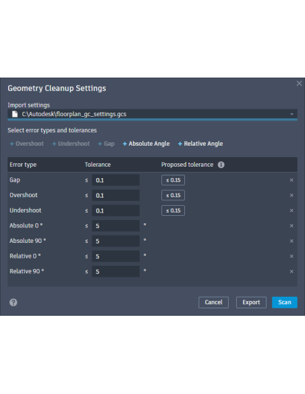Image resolution: width=305 pixels, height=394 pixels.
Task: Click the greyed-out Gap add option
Action: point(106,144)
